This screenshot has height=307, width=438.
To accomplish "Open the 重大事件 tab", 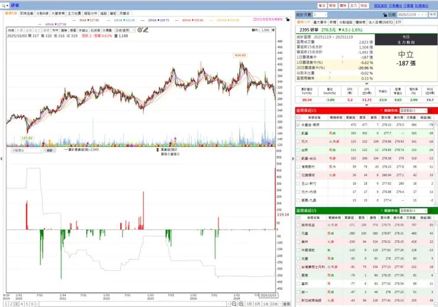I will click(x=320, y=22).
